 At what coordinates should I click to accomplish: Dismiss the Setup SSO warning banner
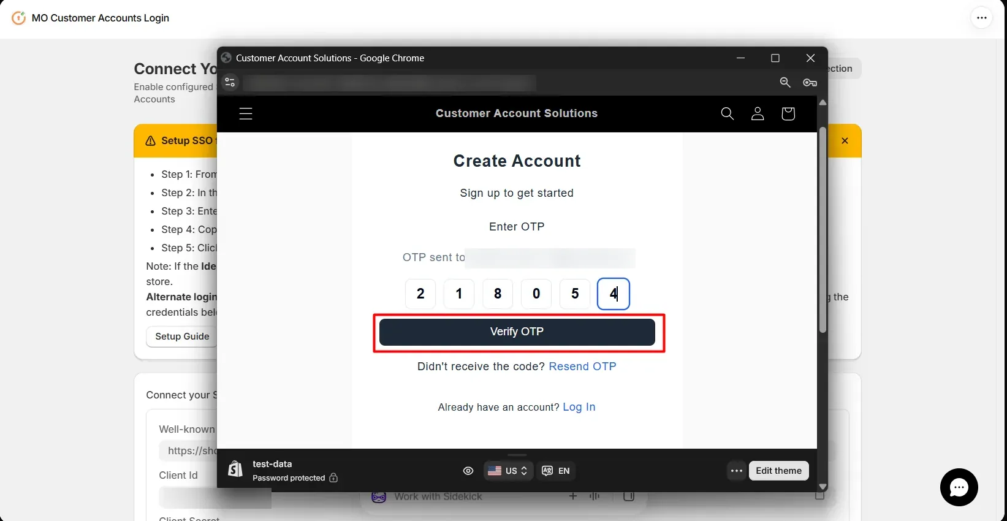(x=845, y=140)
